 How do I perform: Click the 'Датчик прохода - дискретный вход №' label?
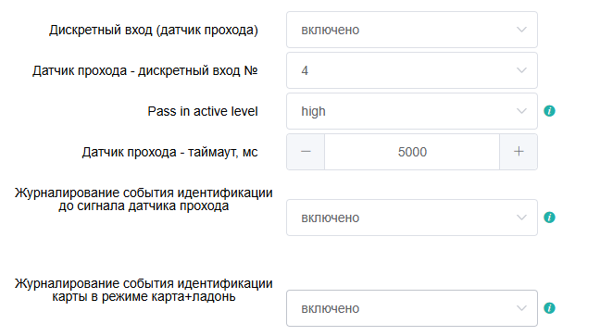pos(145,70)
